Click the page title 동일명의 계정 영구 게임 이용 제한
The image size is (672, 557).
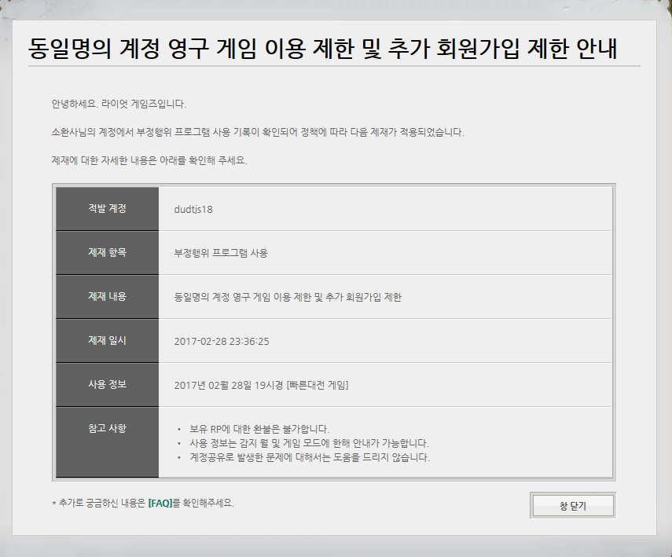322,48
